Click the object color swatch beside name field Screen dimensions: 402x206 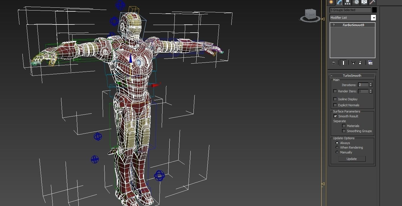coord(374,10)
